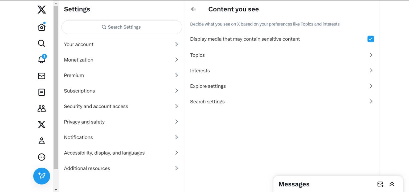Open Monetization settings
409x192 pixels.
pyautogui.click(x=121, y=60)
